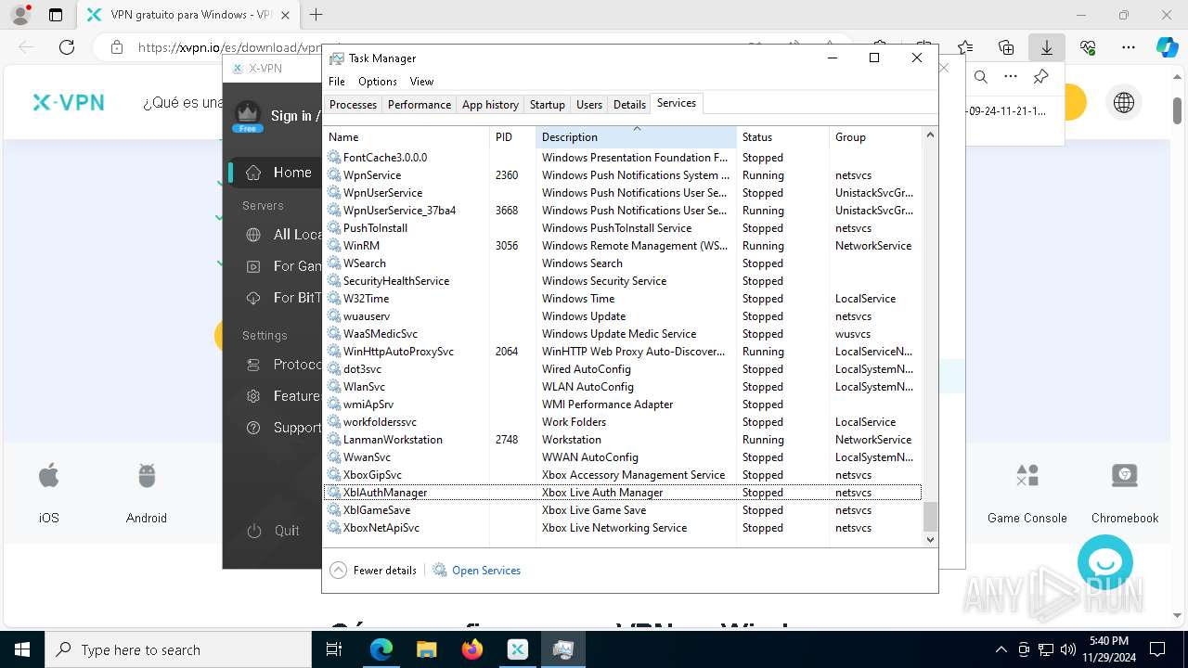This screenshot has width=1188, height=668.
Task: Click the X-VPN logo on the webpage
Action: (x=69, y=103)
